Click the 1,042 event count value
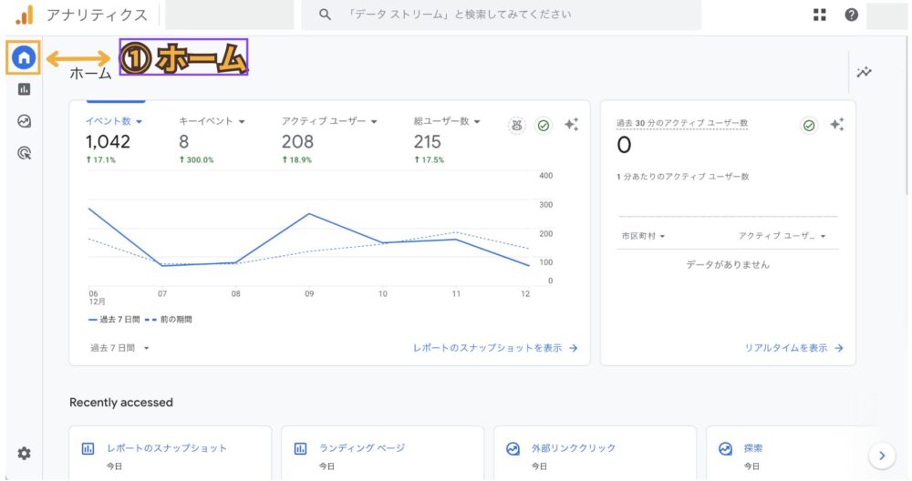Screen dimensions: 912x481 108,142
